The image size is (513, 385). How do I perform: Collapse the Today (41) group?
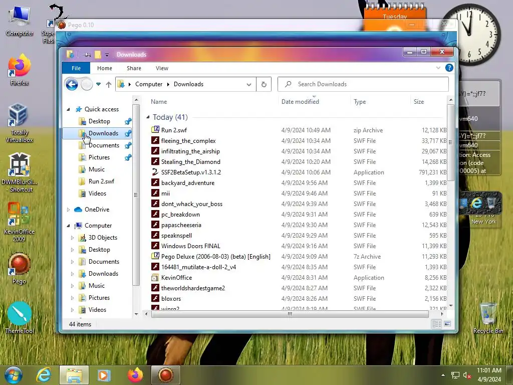(148, 117)
